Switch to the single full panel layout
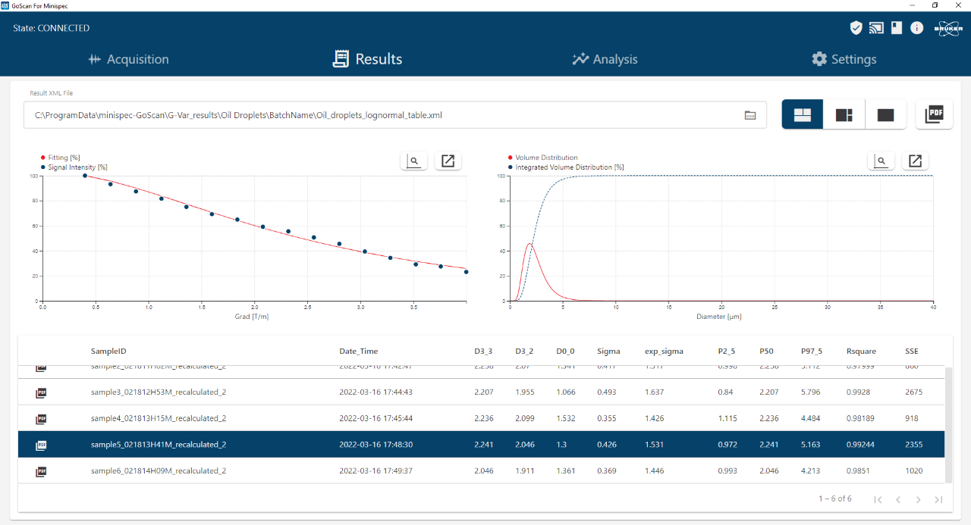This screenshot has height=525, width=971. pos(885,114)
